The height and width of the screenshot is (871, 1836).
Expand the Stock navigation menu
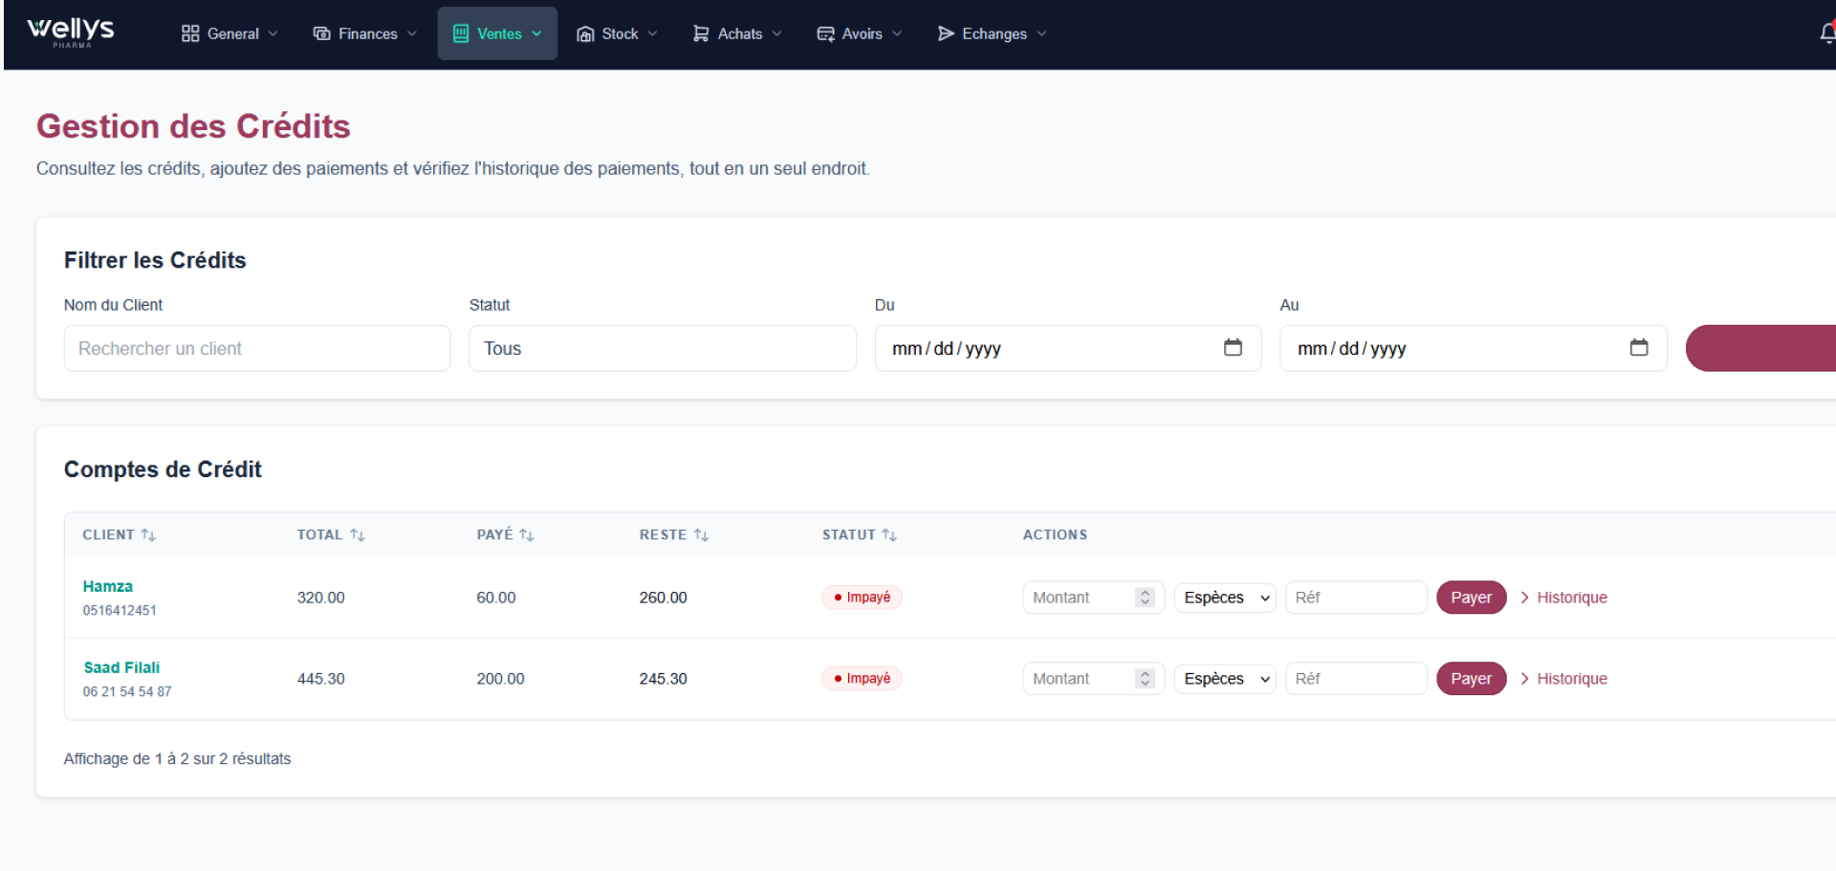click(617, 33)
